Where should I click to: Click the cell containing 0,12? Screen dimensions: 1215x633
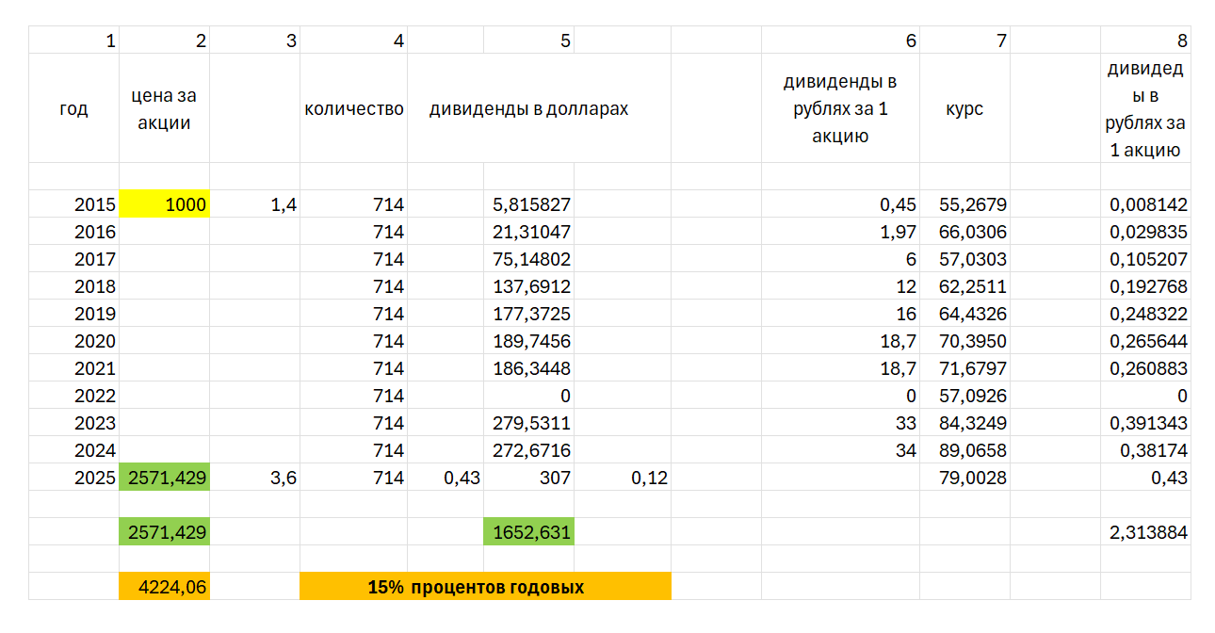[622, 478]
